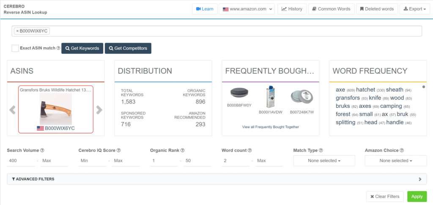Click the Match Type help icon
Viewport: 433px width, 205px height.
(x=322, y=151)
